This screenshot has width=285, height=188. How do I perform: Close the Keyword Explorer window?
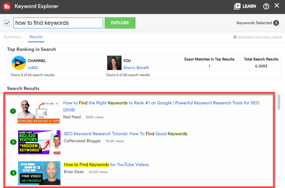tap(277, 6)
